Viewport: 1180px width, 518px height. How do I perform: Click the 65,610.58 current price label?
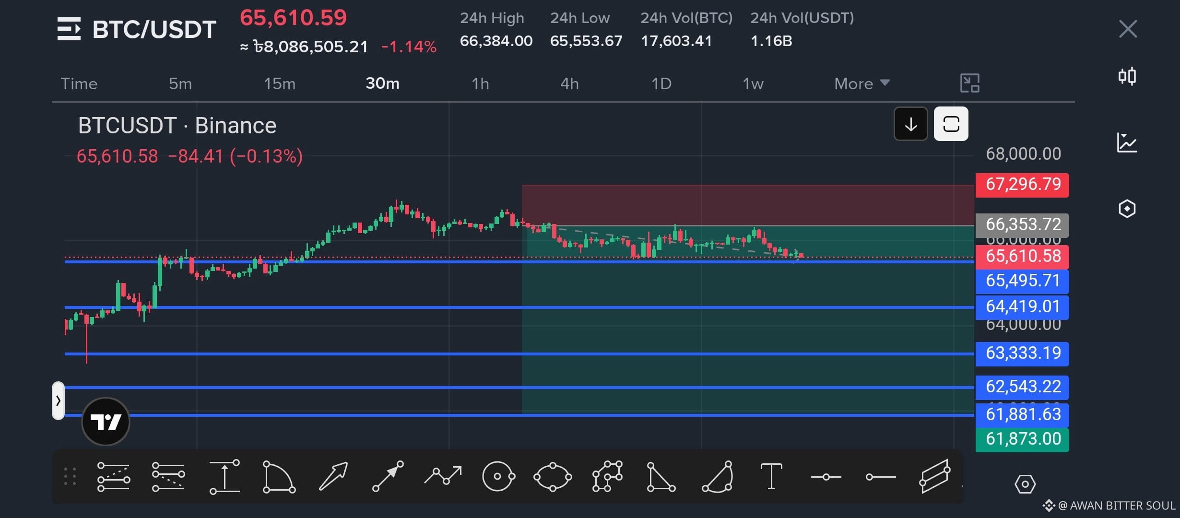pos(1022,257)
